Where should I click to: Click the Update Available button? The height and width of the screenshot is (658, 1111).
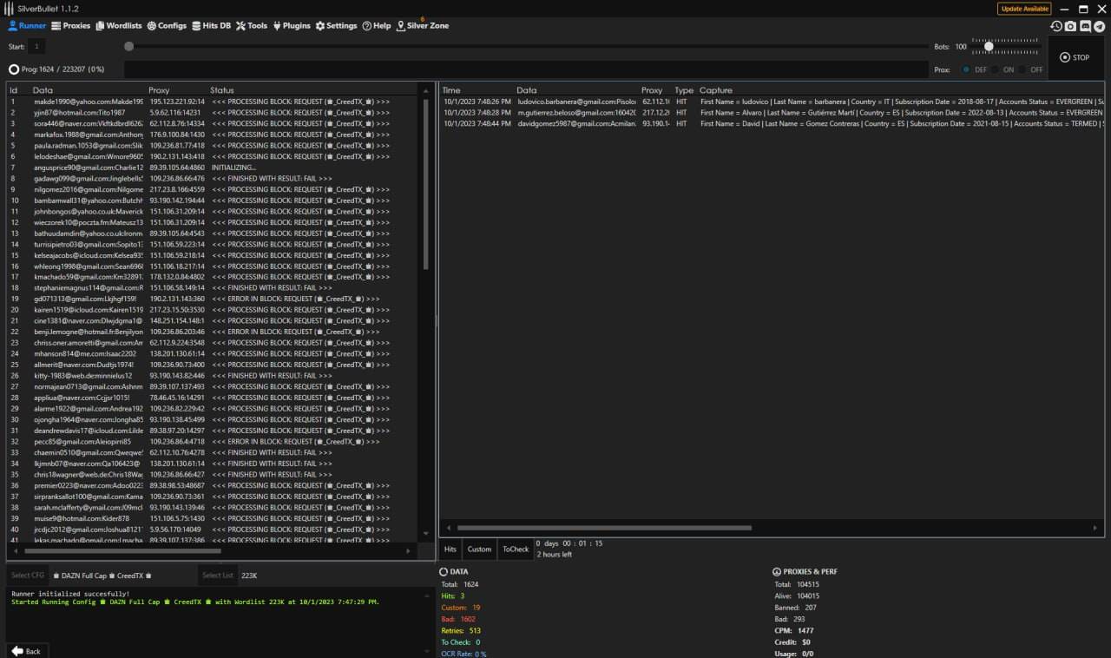(1024, 9)
